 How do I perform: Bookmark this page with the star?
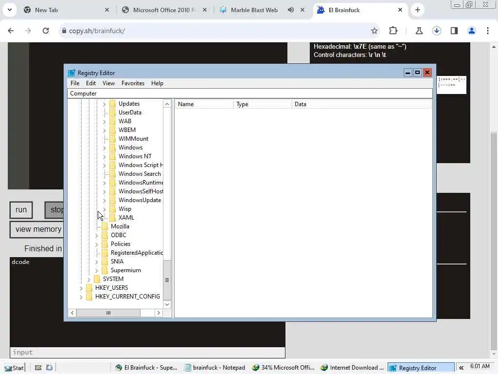[374, 31]
